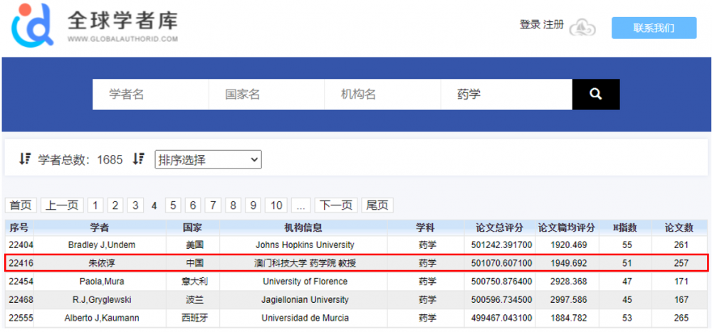712x332 pixels.
Task: Click the 国家名 input field
Action: click(x=266, y=95)
